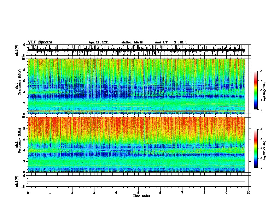The image size is (280, 216).
Task: Click the "2" minute tick on the time axis
Action: 72,193
